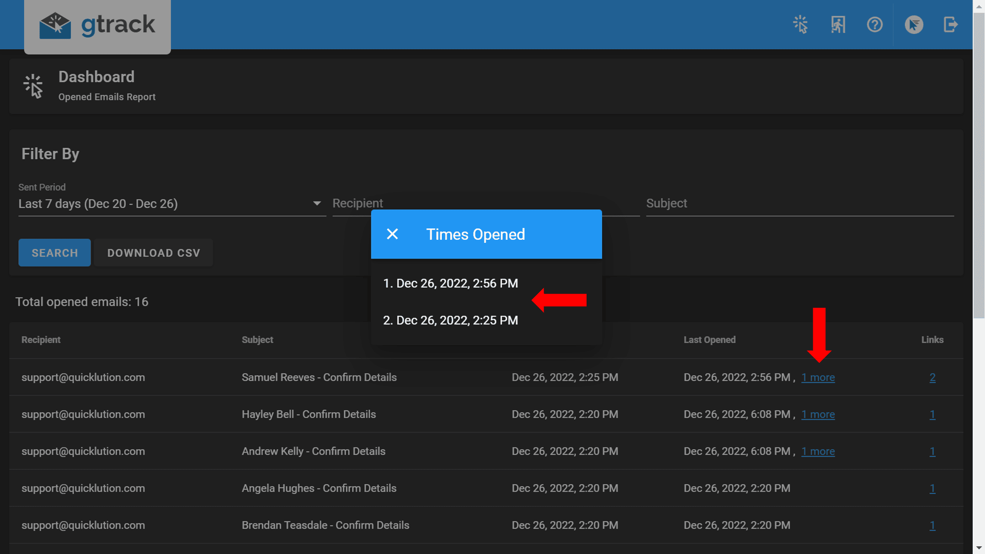
Task: Click the round cursor avatar icon
Action: click(x=914, y=25)
